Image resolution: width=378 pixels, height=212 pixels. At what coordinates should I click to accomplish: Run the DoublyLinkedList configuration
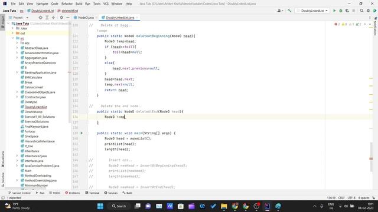(x=334, y=11)
